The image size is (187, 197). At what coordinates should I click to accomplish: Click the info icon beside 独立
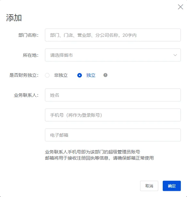pyautogui.click(x=105, y=75)
